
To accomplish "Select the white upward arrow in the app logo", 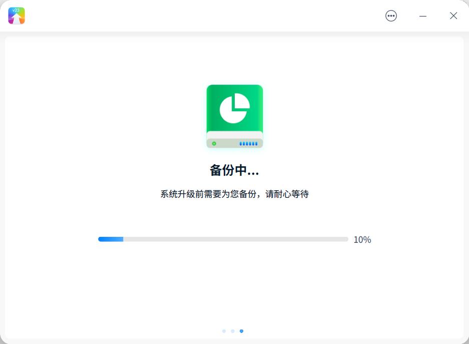I will coord(16,17).
